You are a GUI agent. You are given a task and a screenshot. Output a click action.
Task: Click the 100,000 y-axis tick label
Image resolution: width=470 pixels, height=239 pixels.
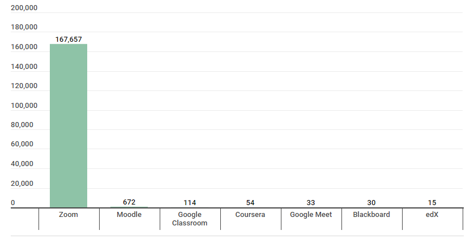pyautogui.click(x=24, y=106)
